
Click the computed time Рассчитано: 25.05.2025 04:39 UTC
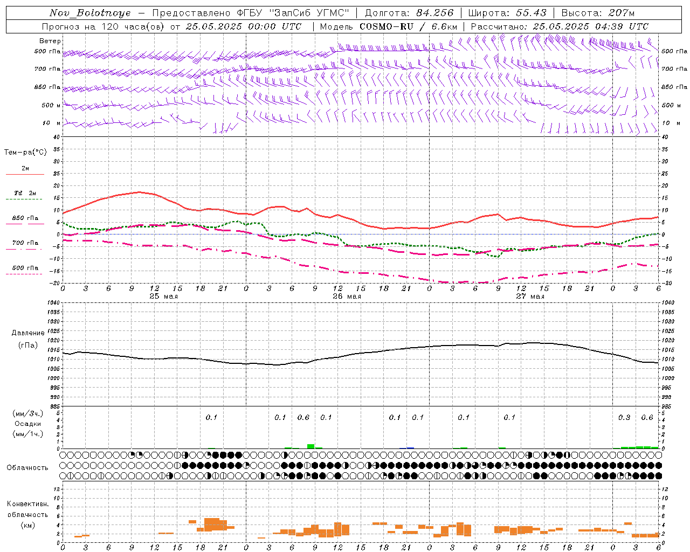coord(560,26)
